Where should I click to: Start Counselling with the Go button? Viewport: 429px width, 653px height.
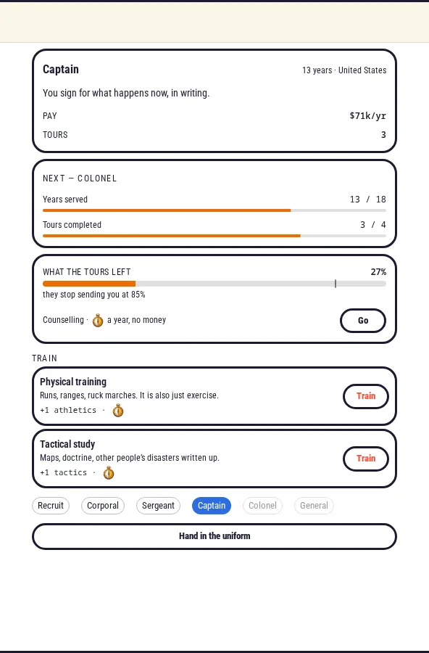tap(363, 321)
